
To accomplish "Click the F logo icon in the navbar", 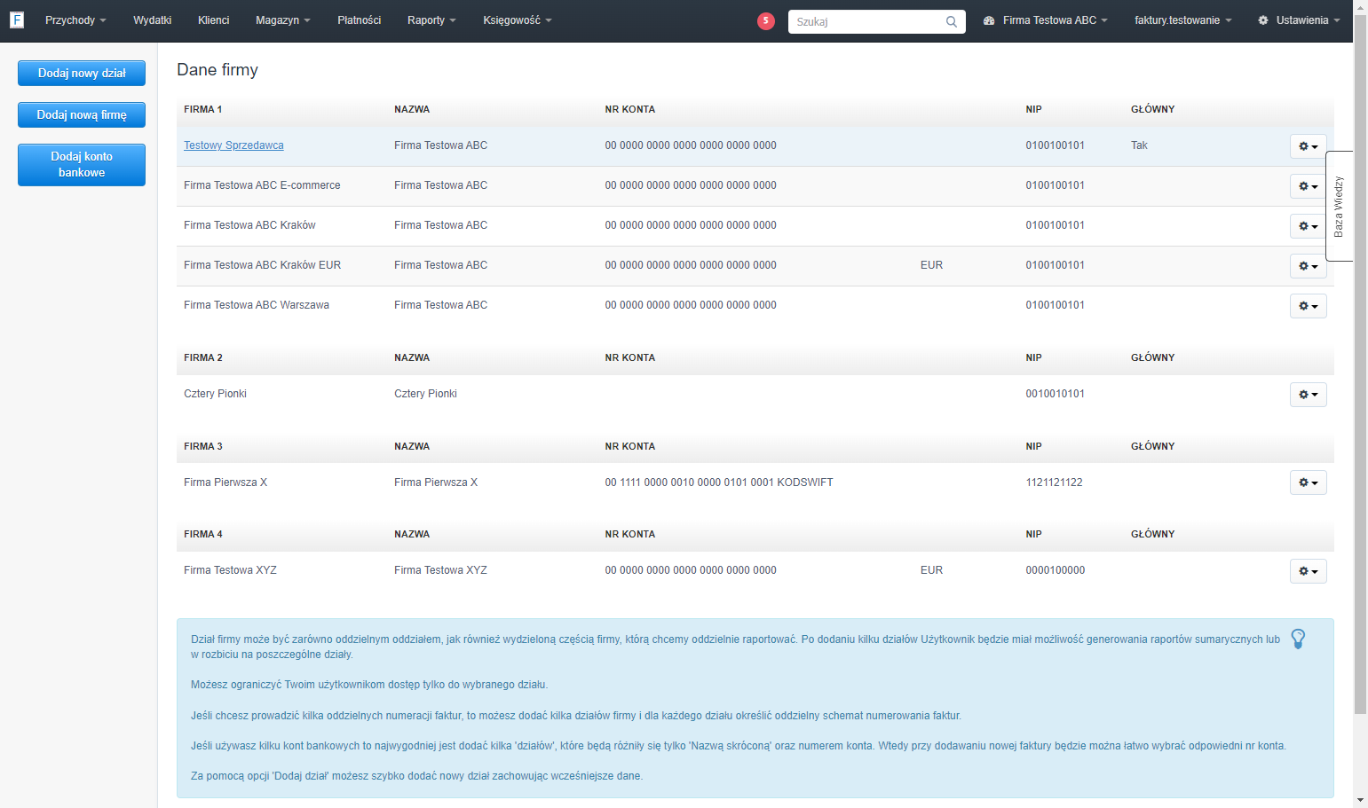I will [17, 20].
